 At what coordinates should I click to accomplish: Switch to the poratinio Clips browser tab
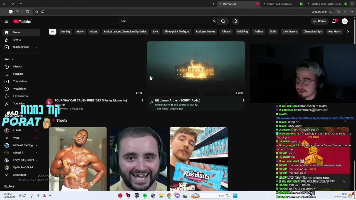click(x=326, y=4)
